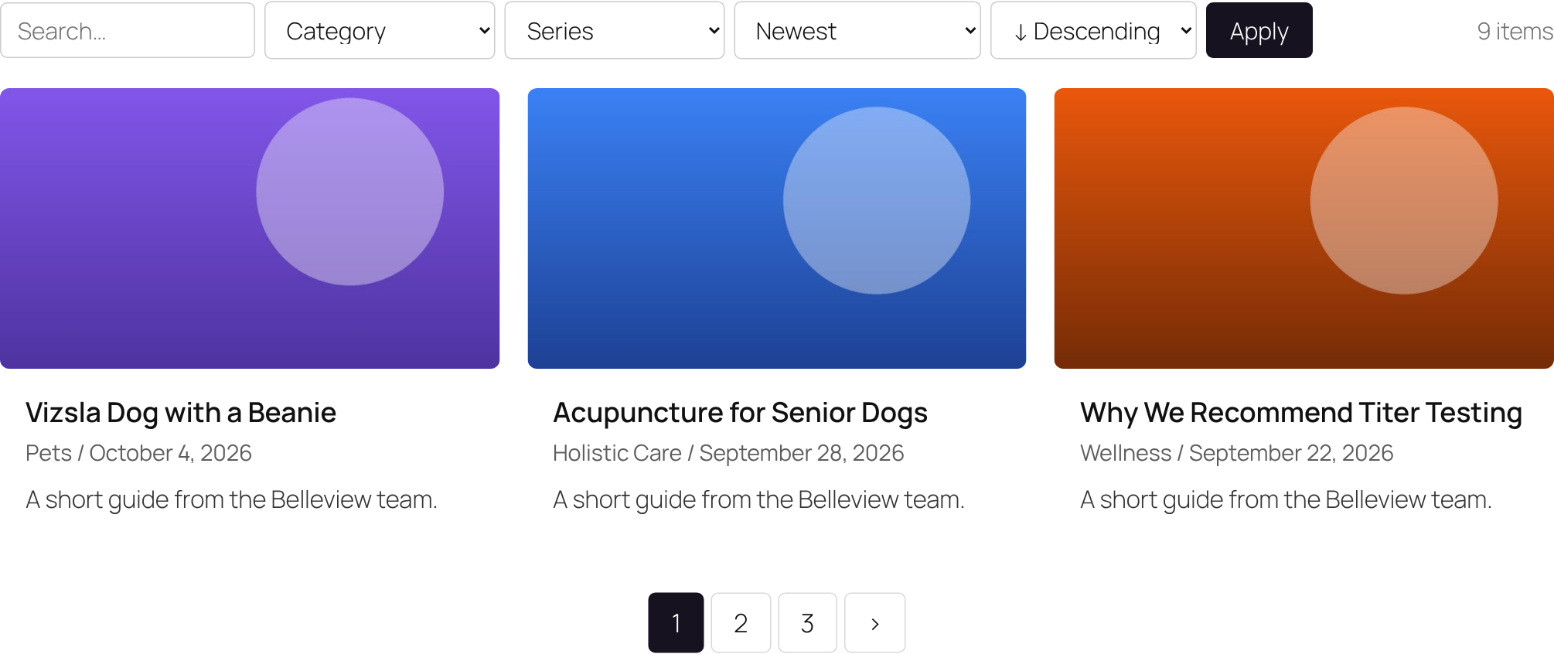The image size is (1554, 654).
Task: Click 'Holistic Care / September 28, 2026' text
Action: pyautogui.click(x=728, y=453)
